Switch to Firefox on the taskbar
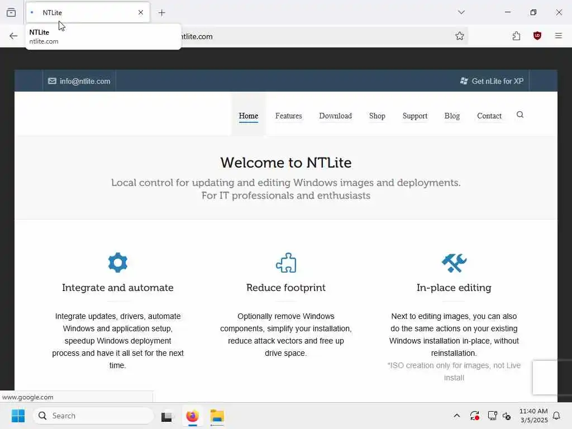Viewport: 572px width, 429px height. 192,416
